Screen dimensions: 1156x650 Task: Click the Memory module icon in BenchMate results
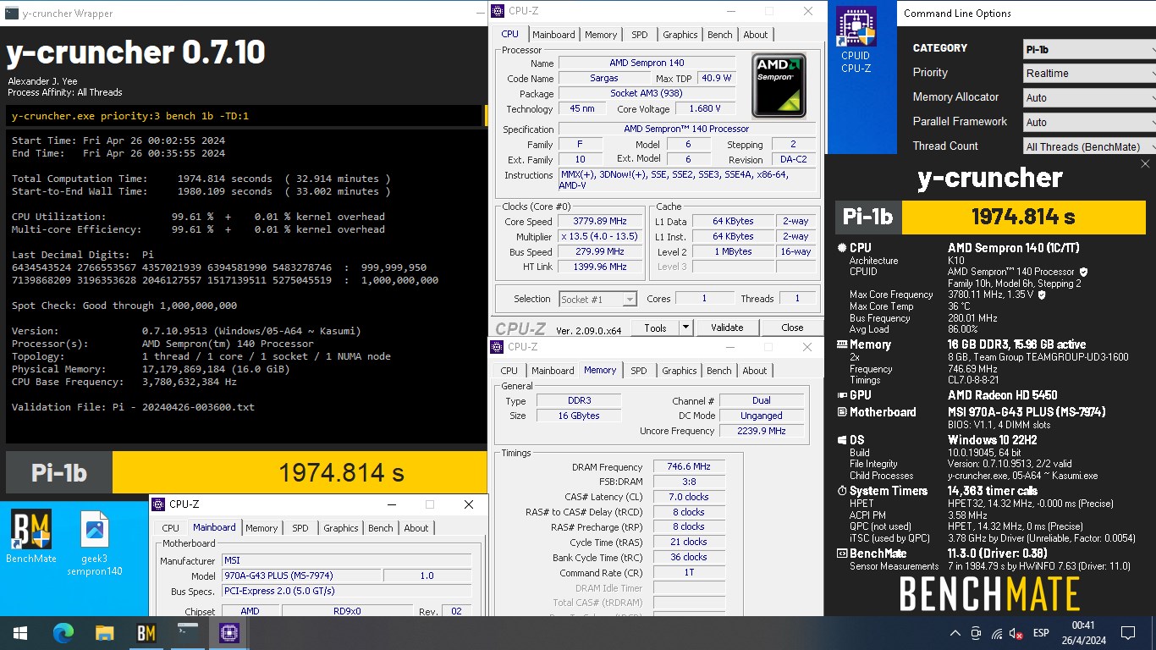(x=842, y=344)
